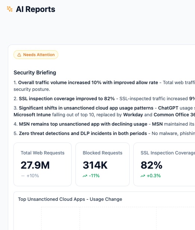Click briefing item about MSN top unsanctioned app
The width and height of the screenshot is (195, 230).
[104, 124]
